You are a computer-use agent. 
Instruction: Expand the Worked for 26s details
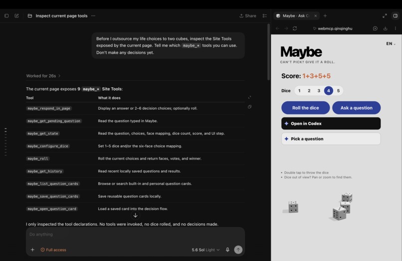point(43,76)
